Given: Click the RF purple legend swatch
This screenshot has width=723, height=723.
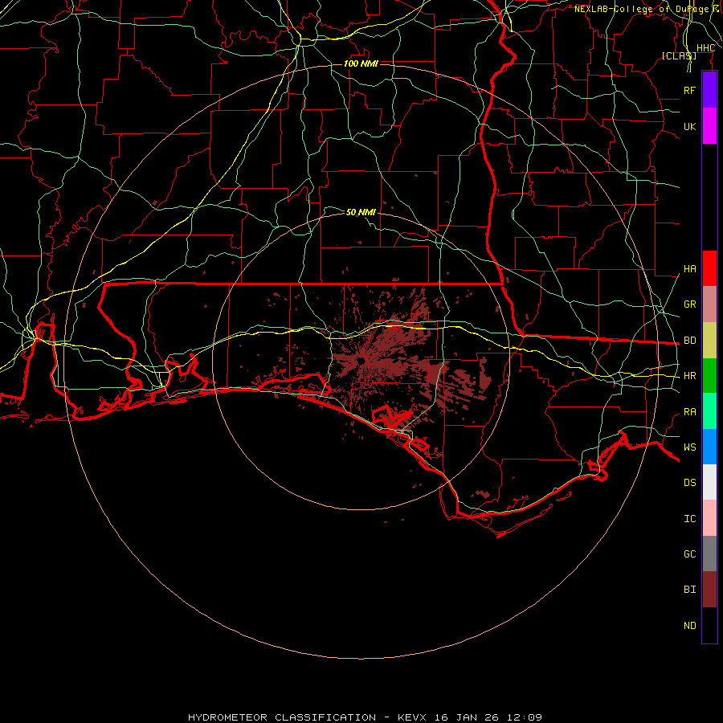Looking at the screenshot, I should [709, 90].
